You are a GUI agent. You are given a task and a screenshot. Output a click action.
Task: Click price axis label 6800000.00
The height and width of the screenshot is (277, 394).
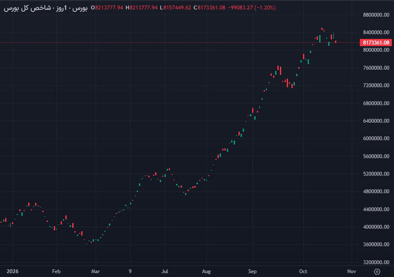click(x=376, y=103)
